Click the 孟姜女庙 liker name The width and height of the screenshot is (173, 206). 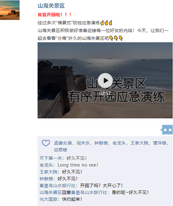click(63, 143)
